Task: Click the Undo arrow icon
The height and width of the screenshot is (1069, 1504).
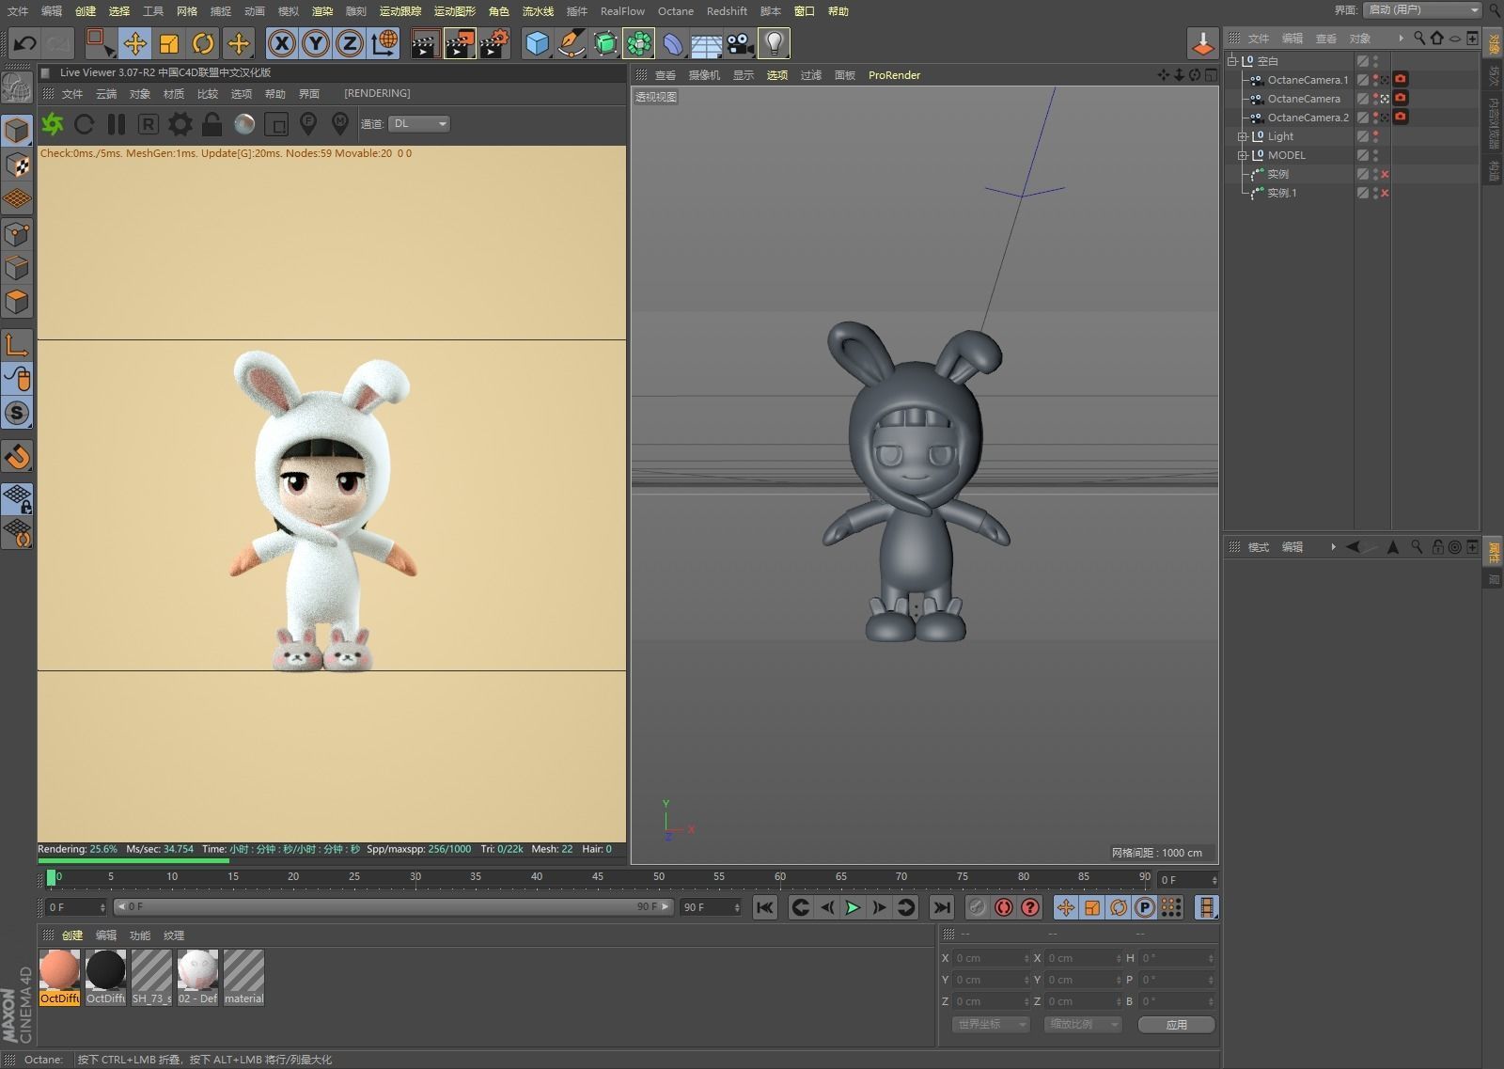Action: pyautogui.click(x=24, y=43)
